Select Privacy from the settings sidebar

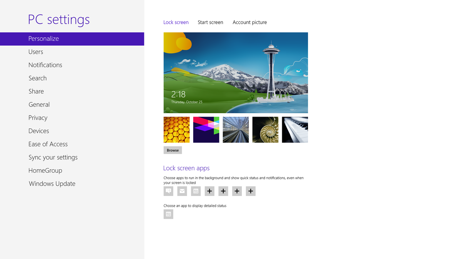(38, 117)
